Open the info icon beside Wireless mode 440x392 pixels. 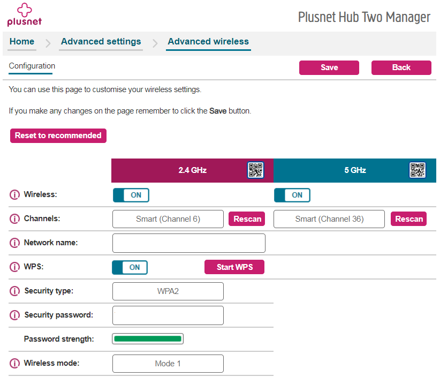(14, 363)
